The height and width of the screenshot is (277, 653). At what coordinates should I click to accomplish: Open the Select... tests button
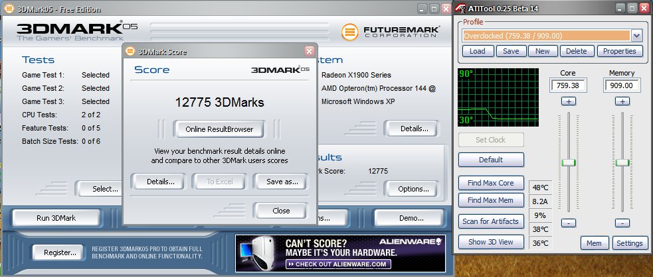101,189
